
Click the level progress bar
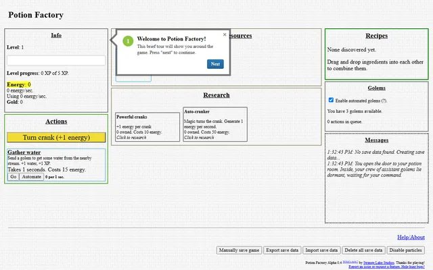[x=56, y=60]
